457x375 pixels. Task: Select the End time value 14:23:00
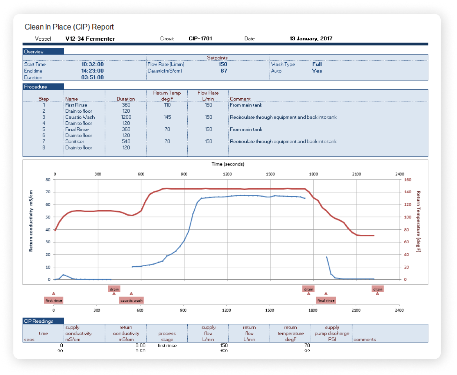[x=92, y=71]
